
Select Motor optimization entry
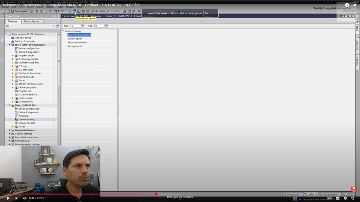point(77,42)
